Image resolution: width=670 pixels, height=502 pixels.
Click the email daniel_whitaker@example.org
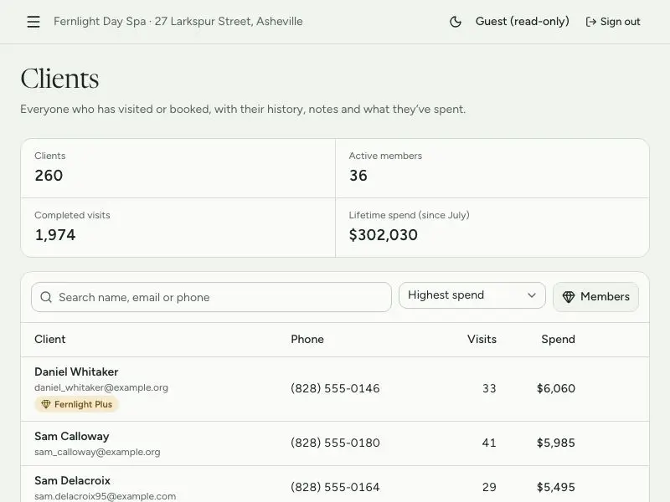click(x=101, y=387)
